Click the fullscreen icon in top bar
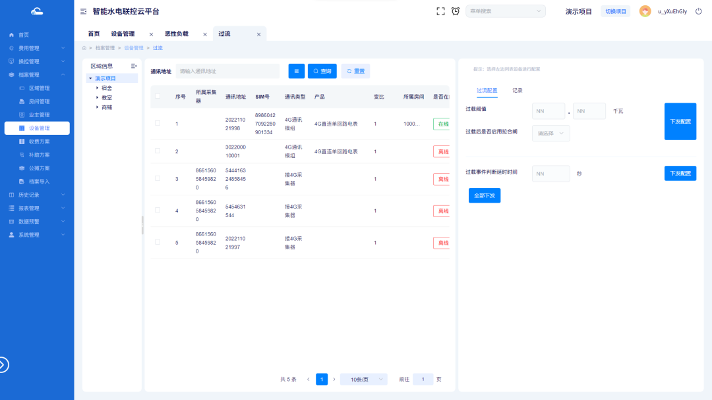 click(x=440, y=11)
